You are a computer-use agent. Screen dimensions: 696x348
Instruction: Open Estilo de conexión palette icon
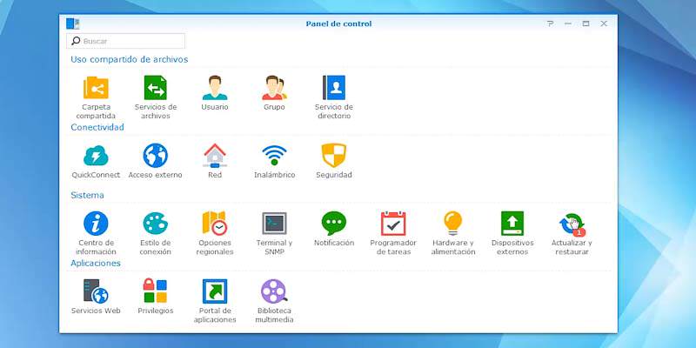pyautogui.click(x=156, y=224)
